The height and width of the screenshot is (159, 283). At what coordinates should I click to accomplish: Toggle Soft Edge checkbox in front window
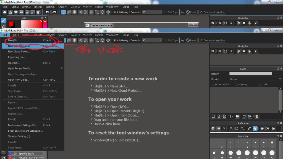166,40
